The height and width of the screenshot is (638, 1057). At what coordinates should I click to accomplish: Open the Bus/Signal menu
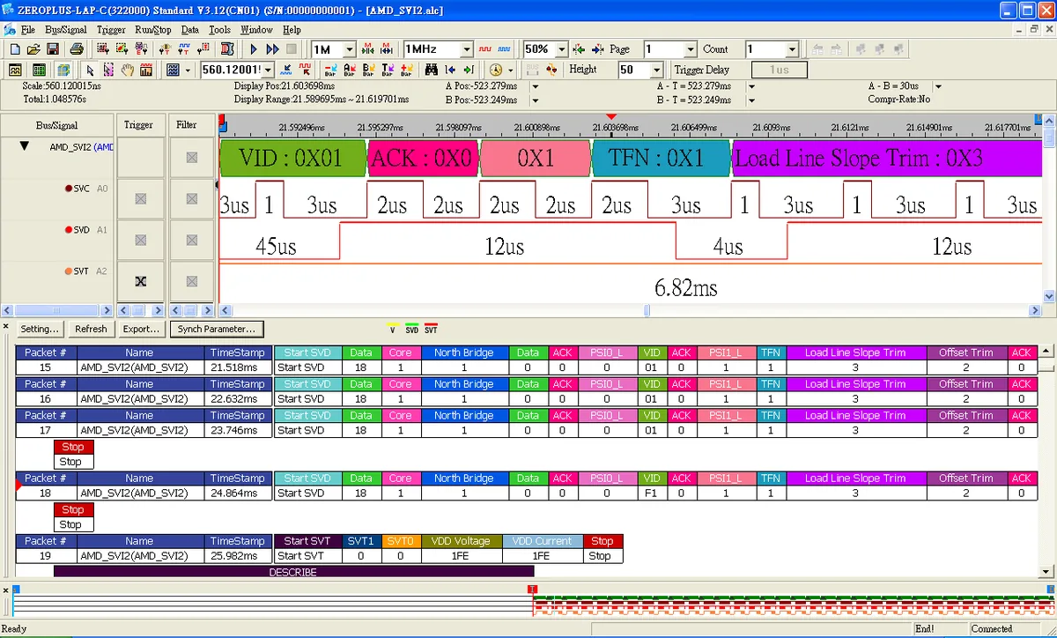(66, 29)
